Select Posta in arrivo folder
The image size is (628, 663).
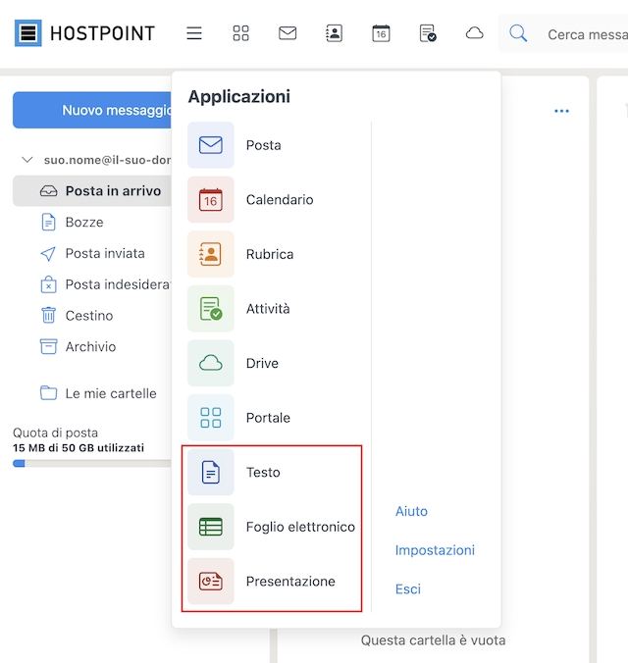click(92, 191)
